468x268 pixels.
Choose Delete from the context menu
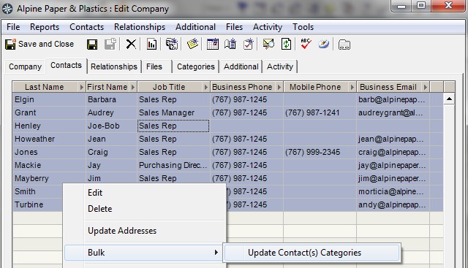tap(99, 209)
